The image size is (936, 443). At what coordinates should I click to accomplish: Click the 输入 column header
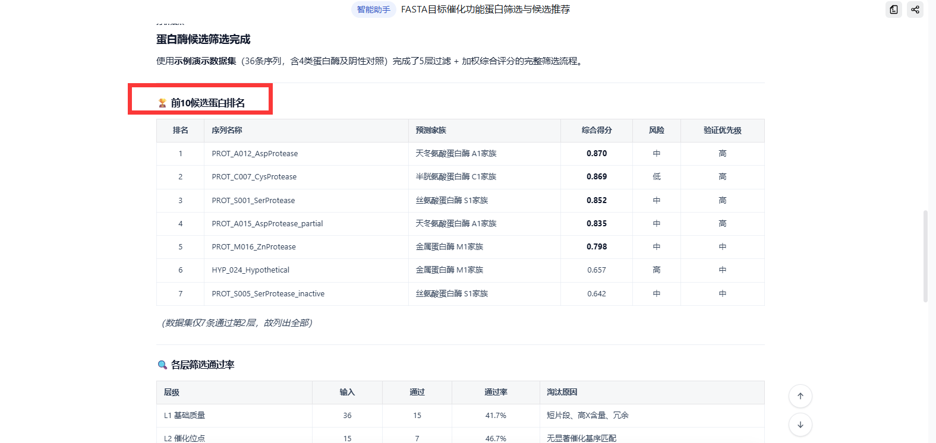click(347, 393)
